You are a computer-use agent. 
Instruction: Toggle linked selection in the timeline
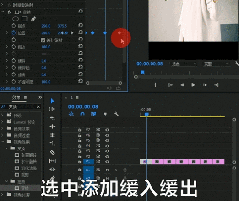pos(94,114)
